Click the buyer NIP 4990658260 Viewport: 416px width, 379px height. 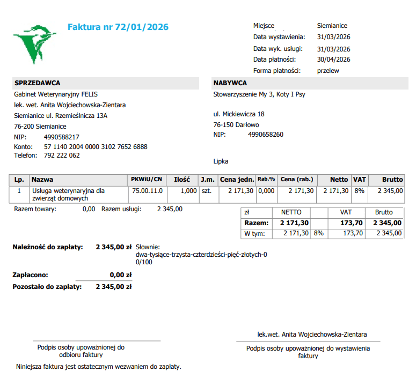click(x=266, y=135)
